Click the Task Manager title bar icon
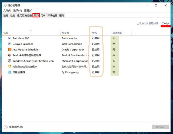173x134 pixels. coord(5,5)
